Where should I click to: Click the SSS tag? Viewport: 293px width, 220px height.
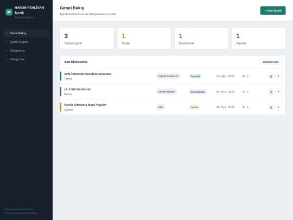[160, 107]
